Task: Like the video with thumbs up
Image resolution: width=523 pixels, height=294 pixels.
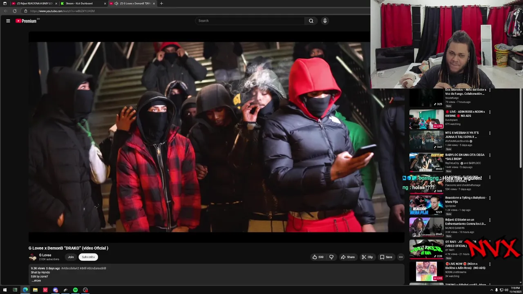Action: coord(318,257)
